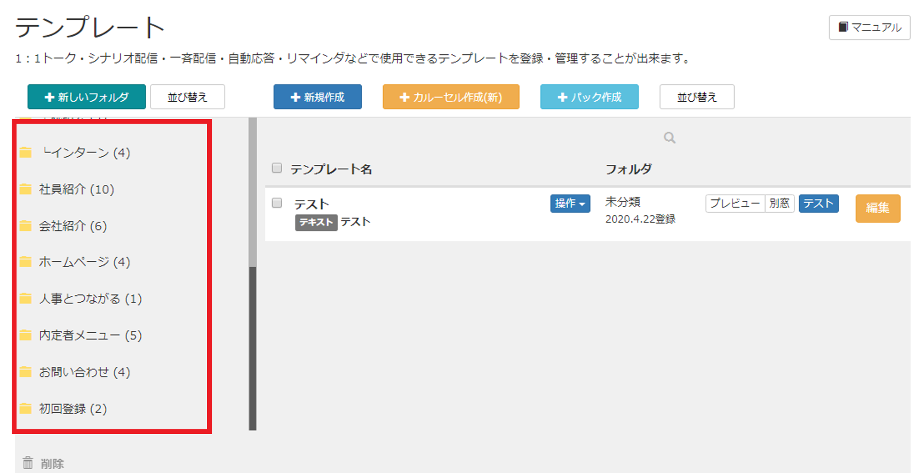Select the ホームページ (4) folder
The height and width of the screenshot is (473, 924).
(x=84, y=262)
